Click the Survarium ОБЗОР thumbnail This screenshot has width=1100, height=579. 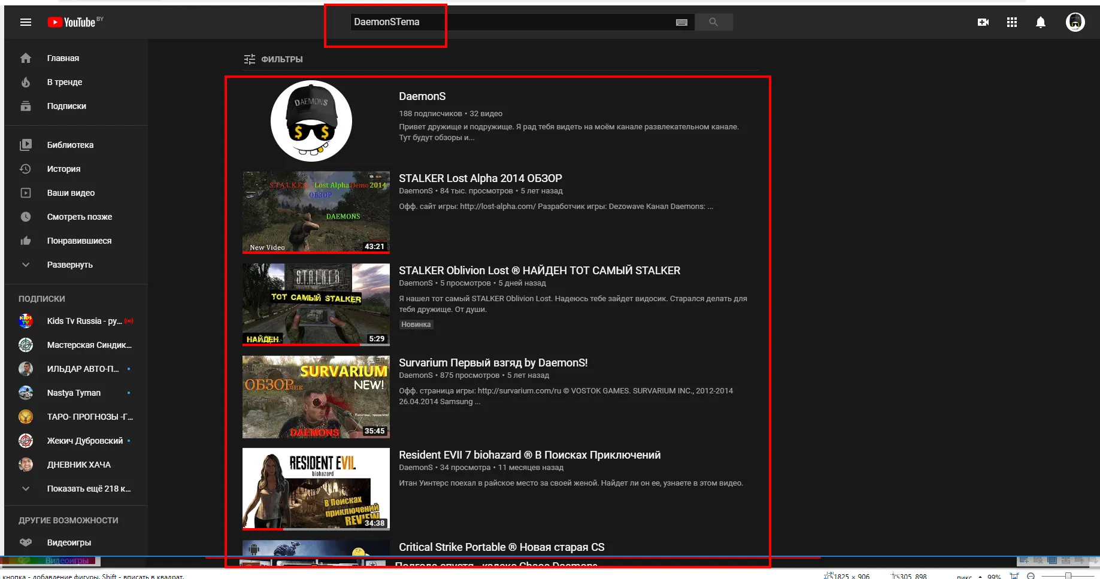coord(316,397)
